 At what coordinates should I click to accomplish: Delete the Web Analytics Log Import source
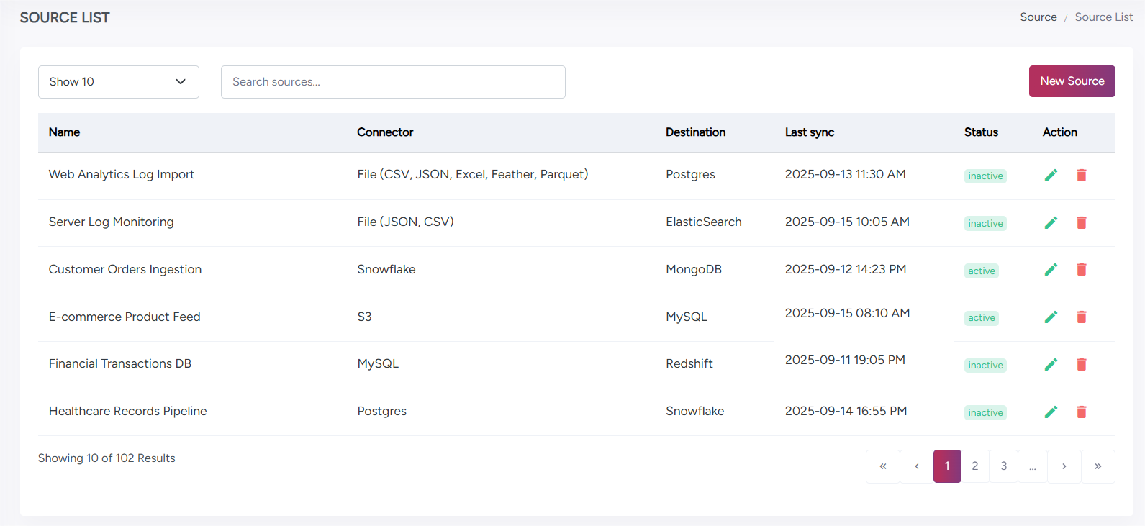coord(1081,176)
